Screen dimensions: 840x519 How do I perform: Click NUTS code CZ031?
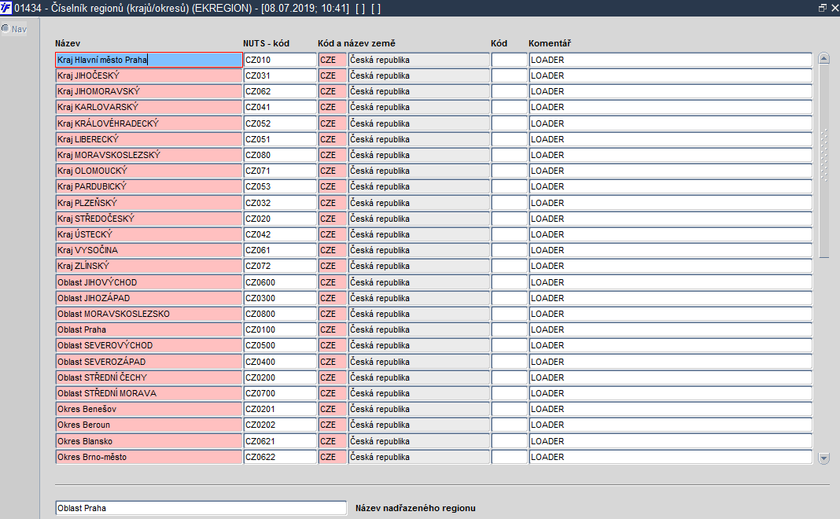coord(280,75)
